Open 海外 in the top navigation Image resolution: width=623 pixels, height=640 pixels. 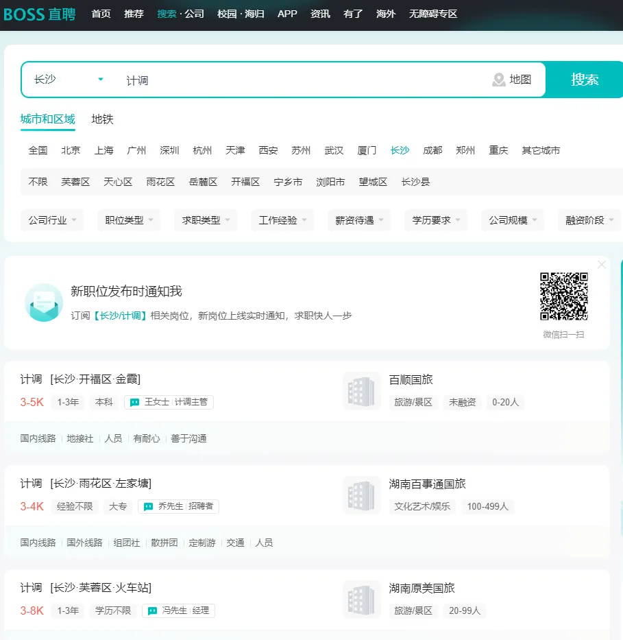tap(386, 14)
